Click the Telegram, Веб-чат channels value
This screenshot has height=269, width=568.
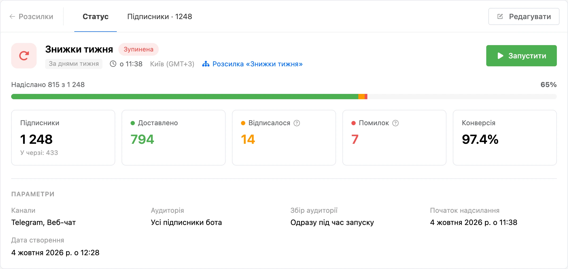(44, 222)
